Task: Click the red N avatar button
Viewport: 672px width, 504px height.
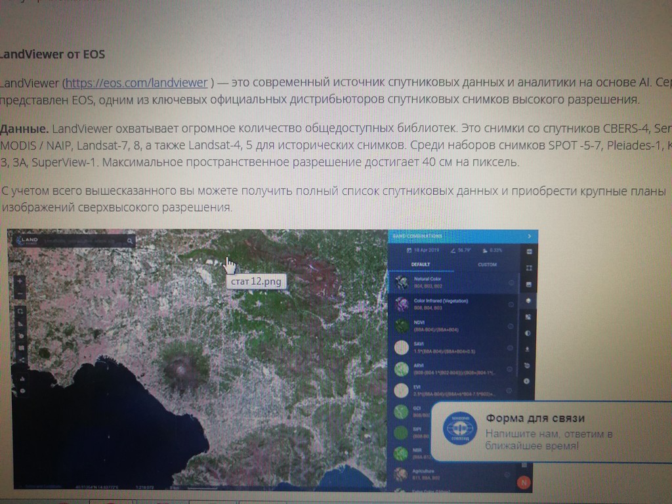Action: (523, 482)
